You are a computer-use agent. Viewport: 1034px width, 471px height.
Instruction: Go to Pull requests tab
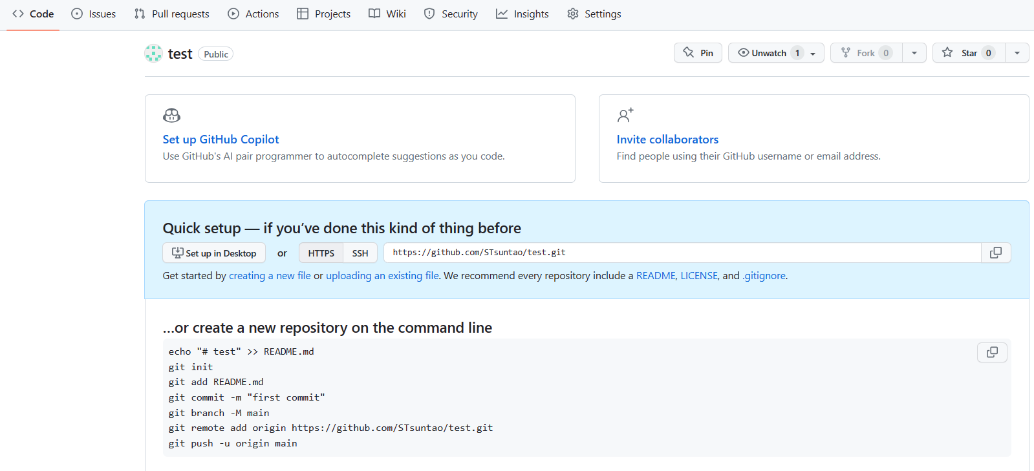(171, 14)
